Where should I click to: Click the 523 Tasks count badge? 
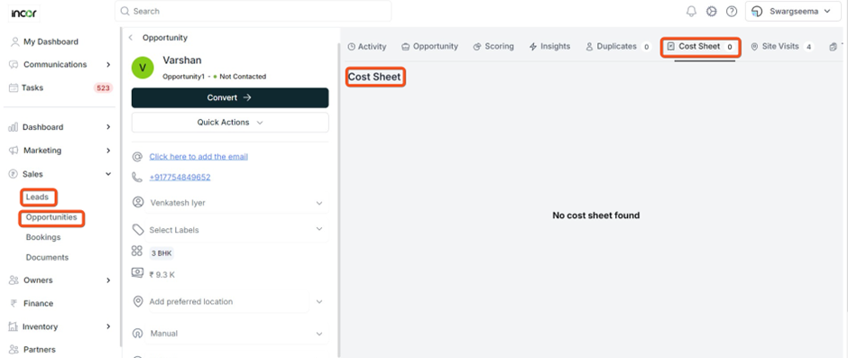(103, 87)
